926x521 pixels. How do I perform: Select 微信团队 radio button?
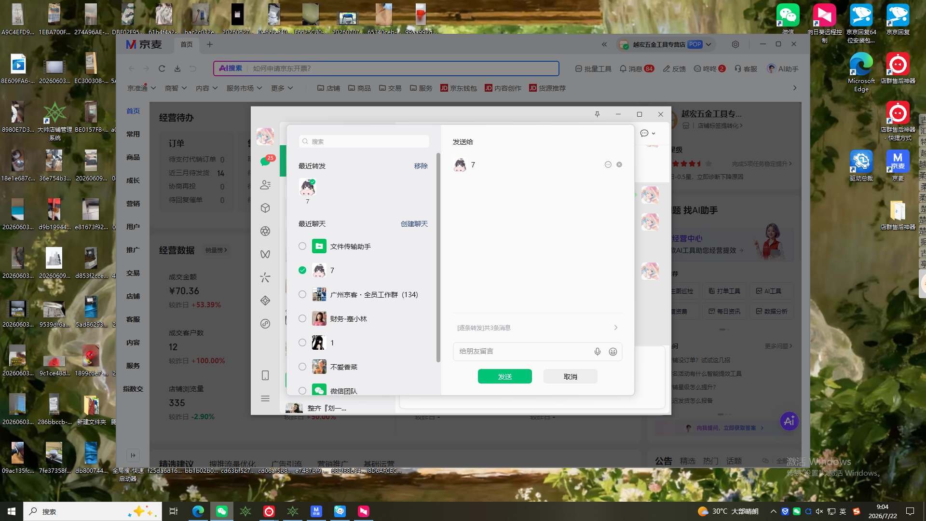click(x=302, y=391)
